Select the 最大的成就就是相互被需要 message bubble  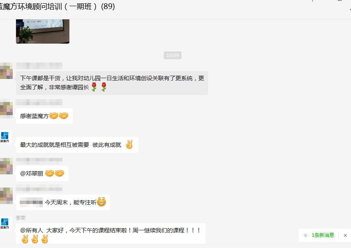tap(77, 145)
